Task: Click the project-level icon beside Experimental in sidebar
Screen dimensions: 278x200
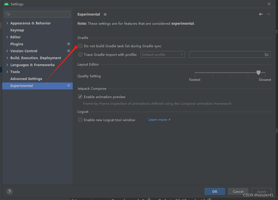Action: coord(69,86)
